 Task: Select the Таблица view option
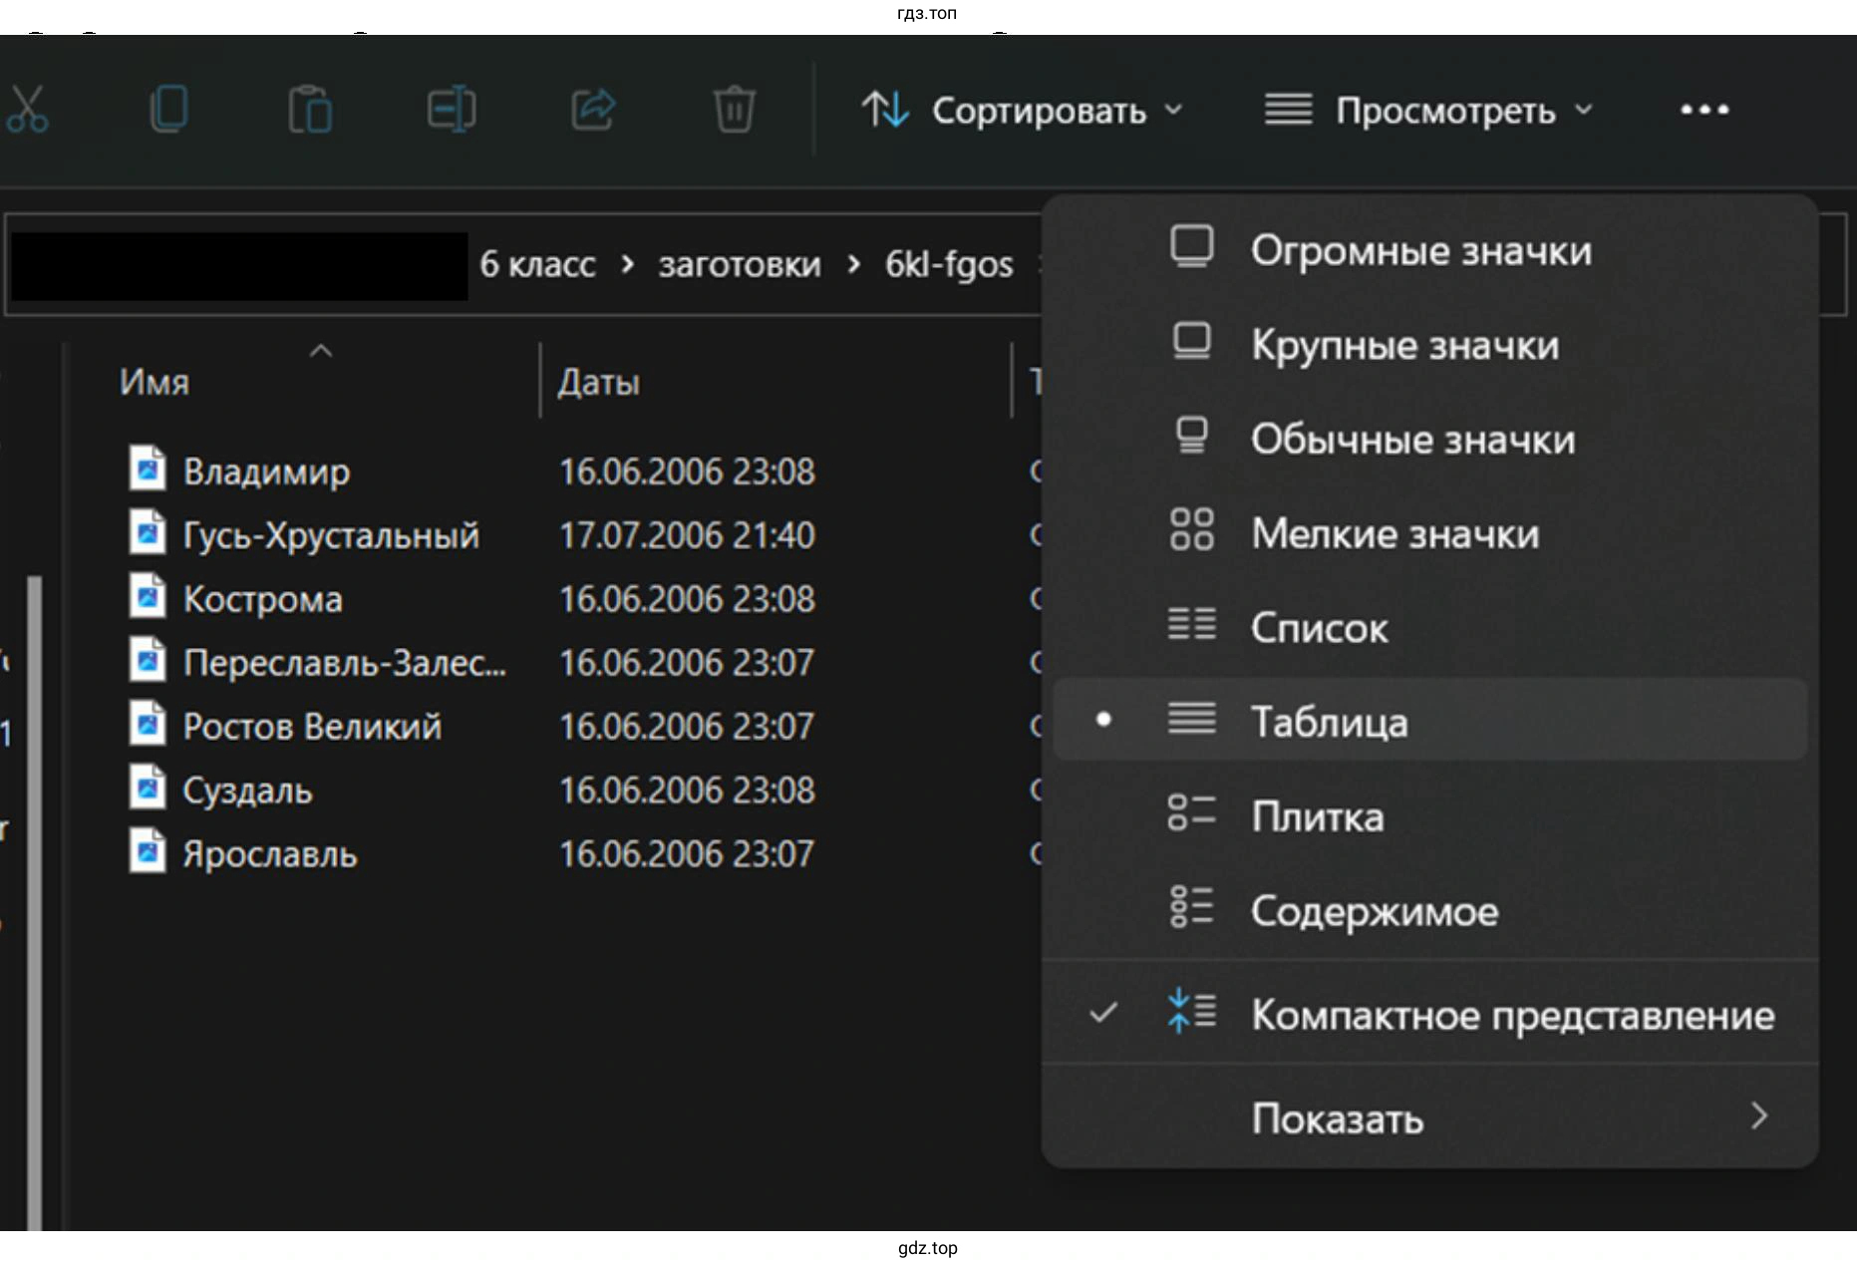pos(1429,721)
